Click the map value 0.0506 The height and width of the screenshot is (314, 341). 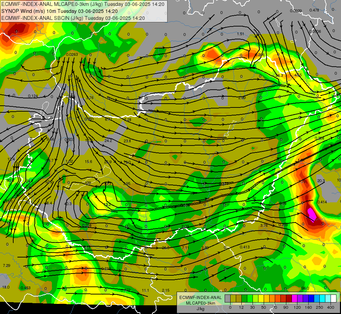point(315,31)
